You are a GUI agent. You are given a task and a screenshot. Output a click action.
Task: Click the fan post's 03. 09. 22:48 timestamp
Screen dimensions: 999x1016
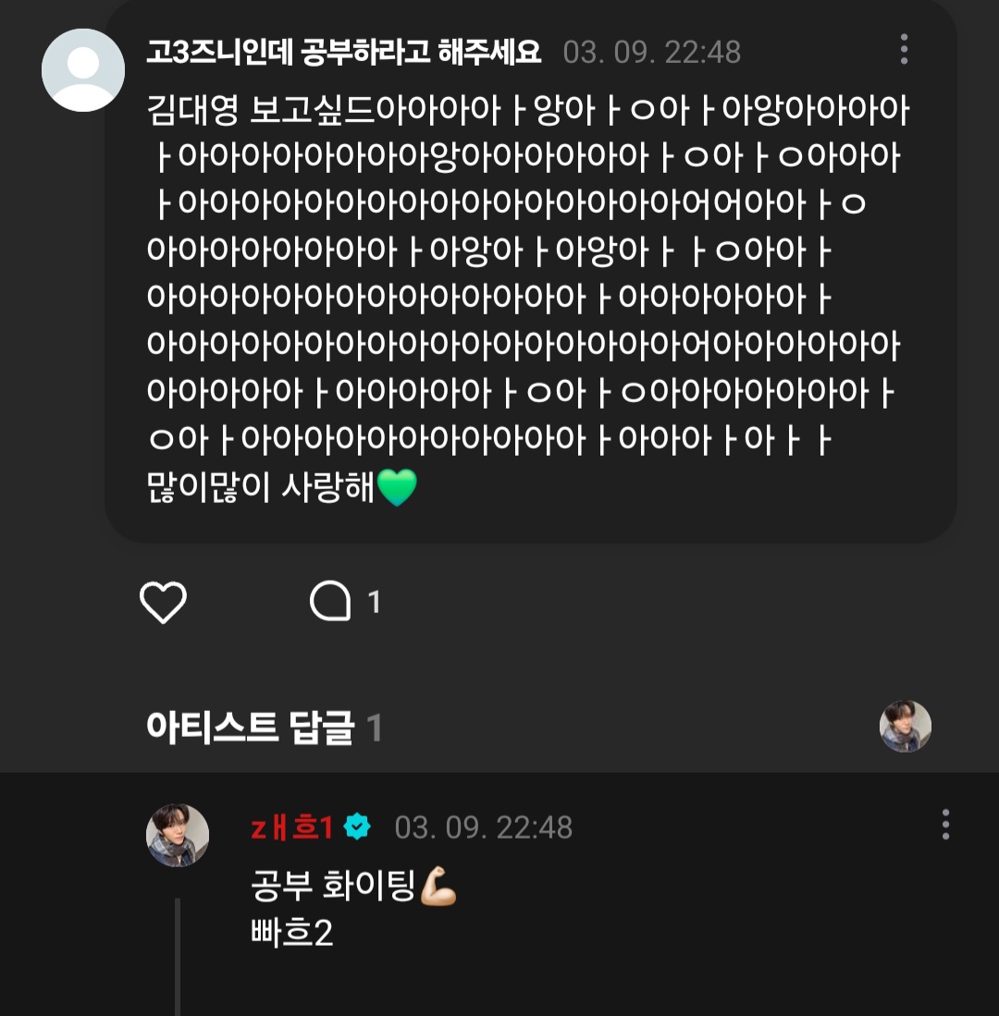click(651, 52)
